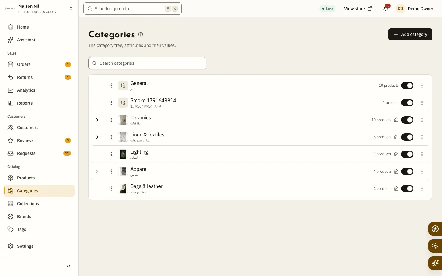The height and width of the screenshot is (276, 442).
Task: Click the drag handle of Linen & textiles row
Action: coord(111,137)
